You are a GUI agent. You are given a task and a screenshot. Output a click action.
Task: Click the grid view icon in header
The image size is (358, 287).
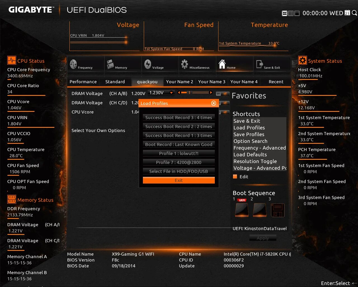tap(291, 13)
